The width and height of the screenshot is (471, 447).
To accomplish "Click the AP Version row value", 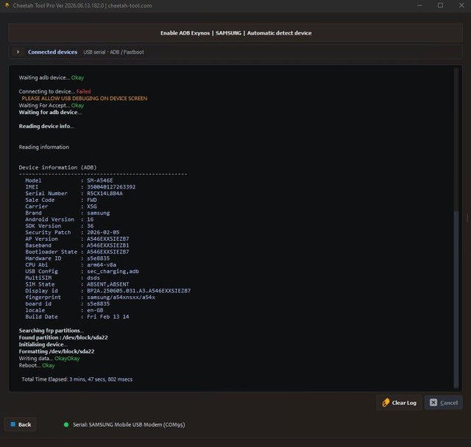I will (x=108, y=239).
